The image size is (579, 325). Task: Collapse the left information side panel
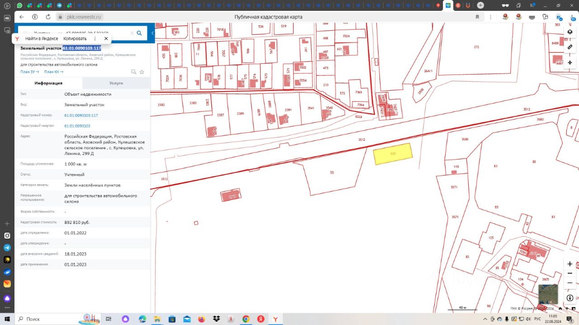click(152, 33)
